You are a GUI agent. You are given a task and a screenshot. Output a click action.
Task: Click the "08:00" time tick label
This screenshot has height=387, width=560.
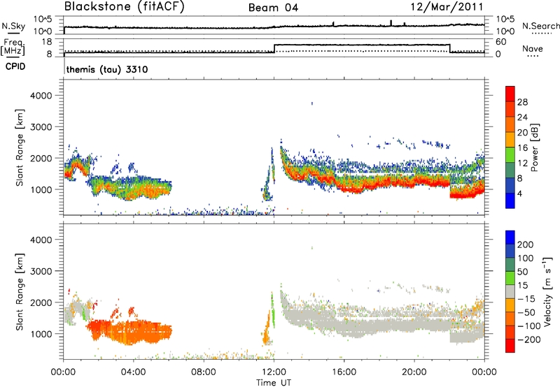coord(203,372)
